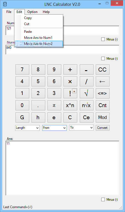Viewport: 125px width, 212px height.
Task: Click the decimal point key
Action: [38, 105]
